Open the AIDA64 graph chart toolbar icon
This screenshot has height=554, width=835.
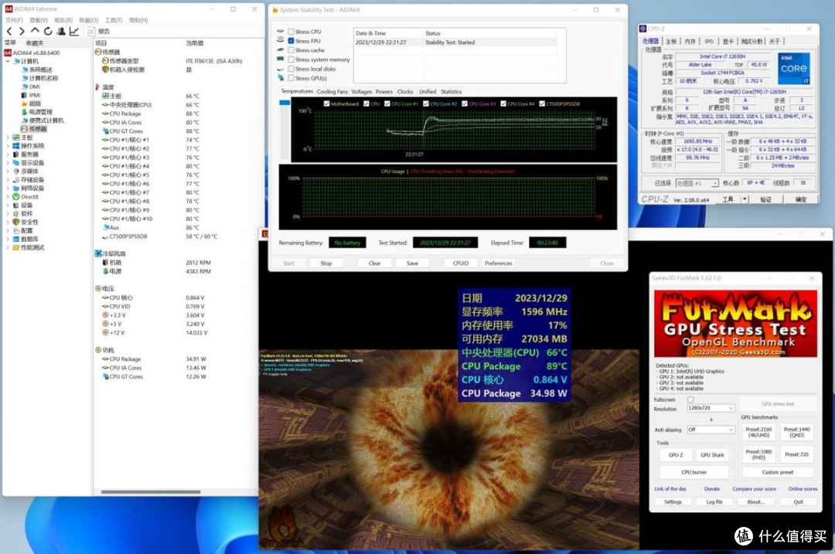coord(74,32)
